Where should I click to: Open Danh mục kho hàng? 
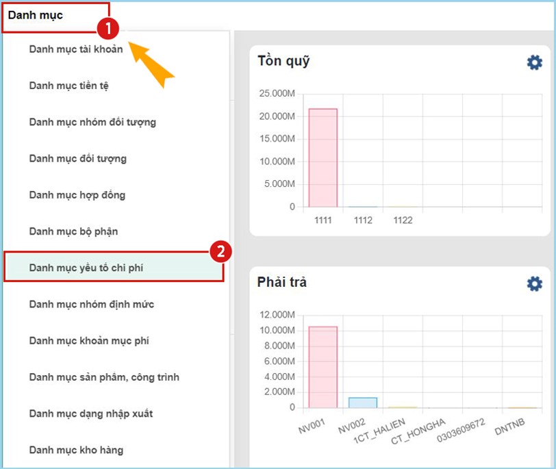point(76,450)
